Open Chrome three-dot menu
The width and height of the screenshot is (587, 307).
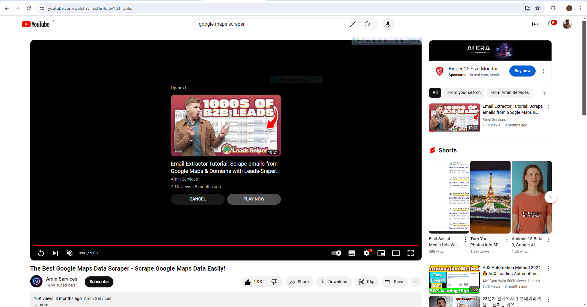[580, 8]
